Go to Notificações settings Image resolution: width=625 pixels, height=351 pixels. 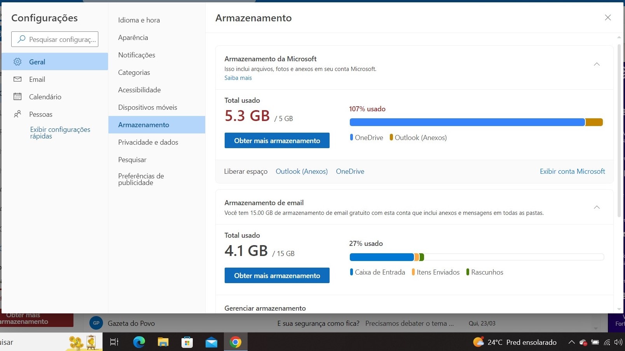click(157, 55)
